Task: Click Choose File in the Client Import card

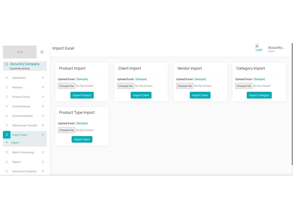Action: [x=125, y=86]
